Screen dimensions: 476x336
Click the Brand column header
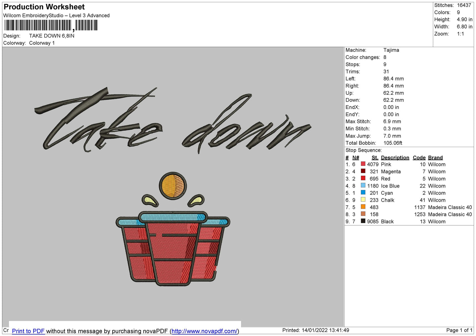[435, 158]
